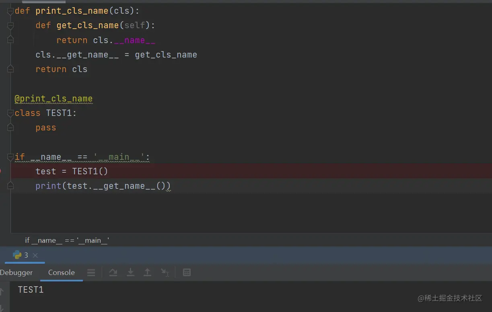This screenshot has height=312, width=492.
Task: Click the return cls statement
Action: (61, 69)
